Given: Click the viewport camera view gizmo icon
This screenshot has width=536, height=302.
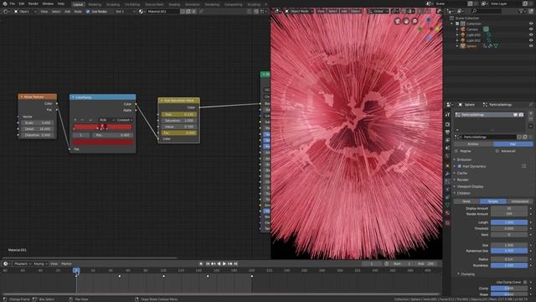Looking at the screenshot, I should [x=398, y=21].
